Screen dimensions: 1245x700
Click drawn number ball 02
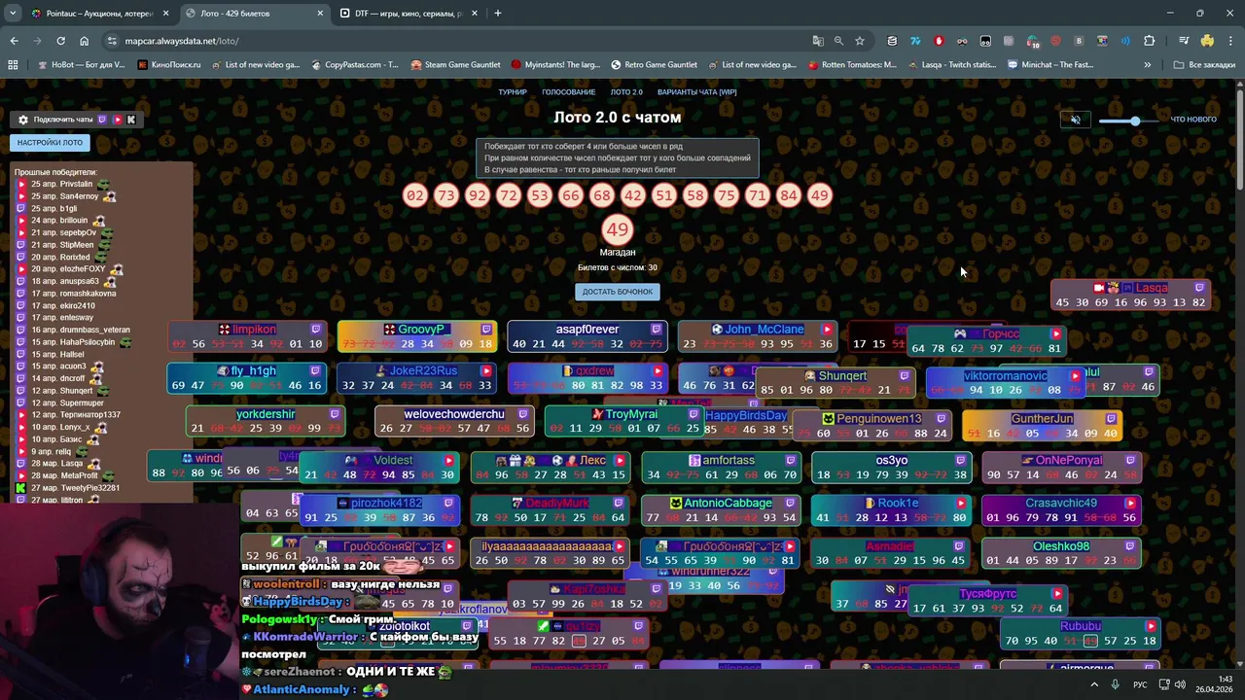415,195
